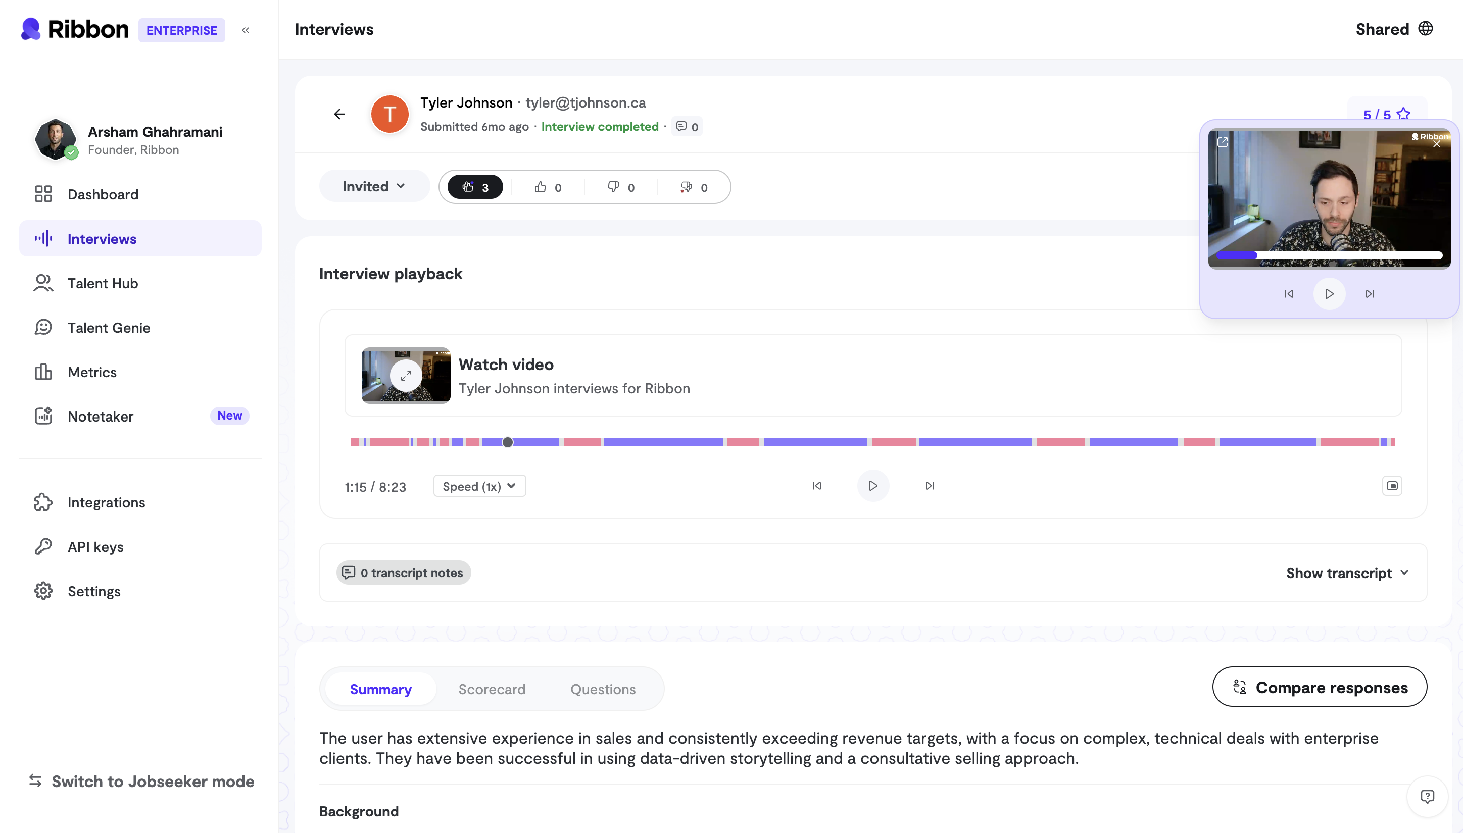Open the candidate comments icon
This screenshot has width=1463, height=833.
point(686,126)
